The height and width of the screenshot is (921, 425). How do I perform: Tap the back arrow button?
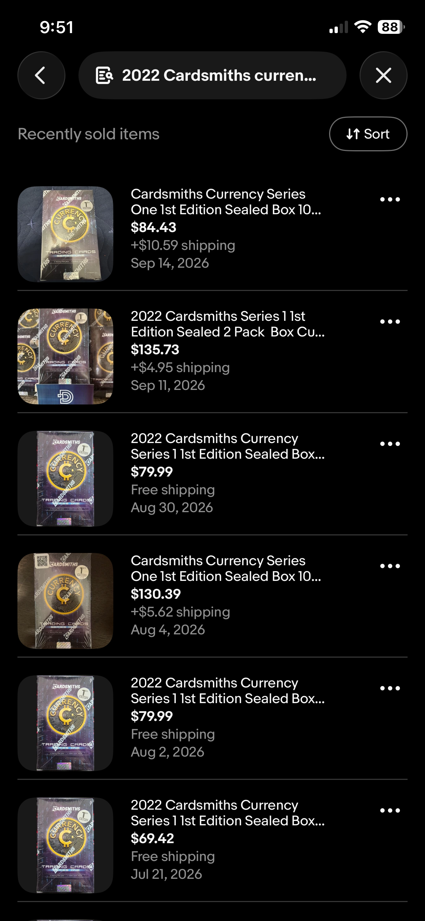pos(41,75)
